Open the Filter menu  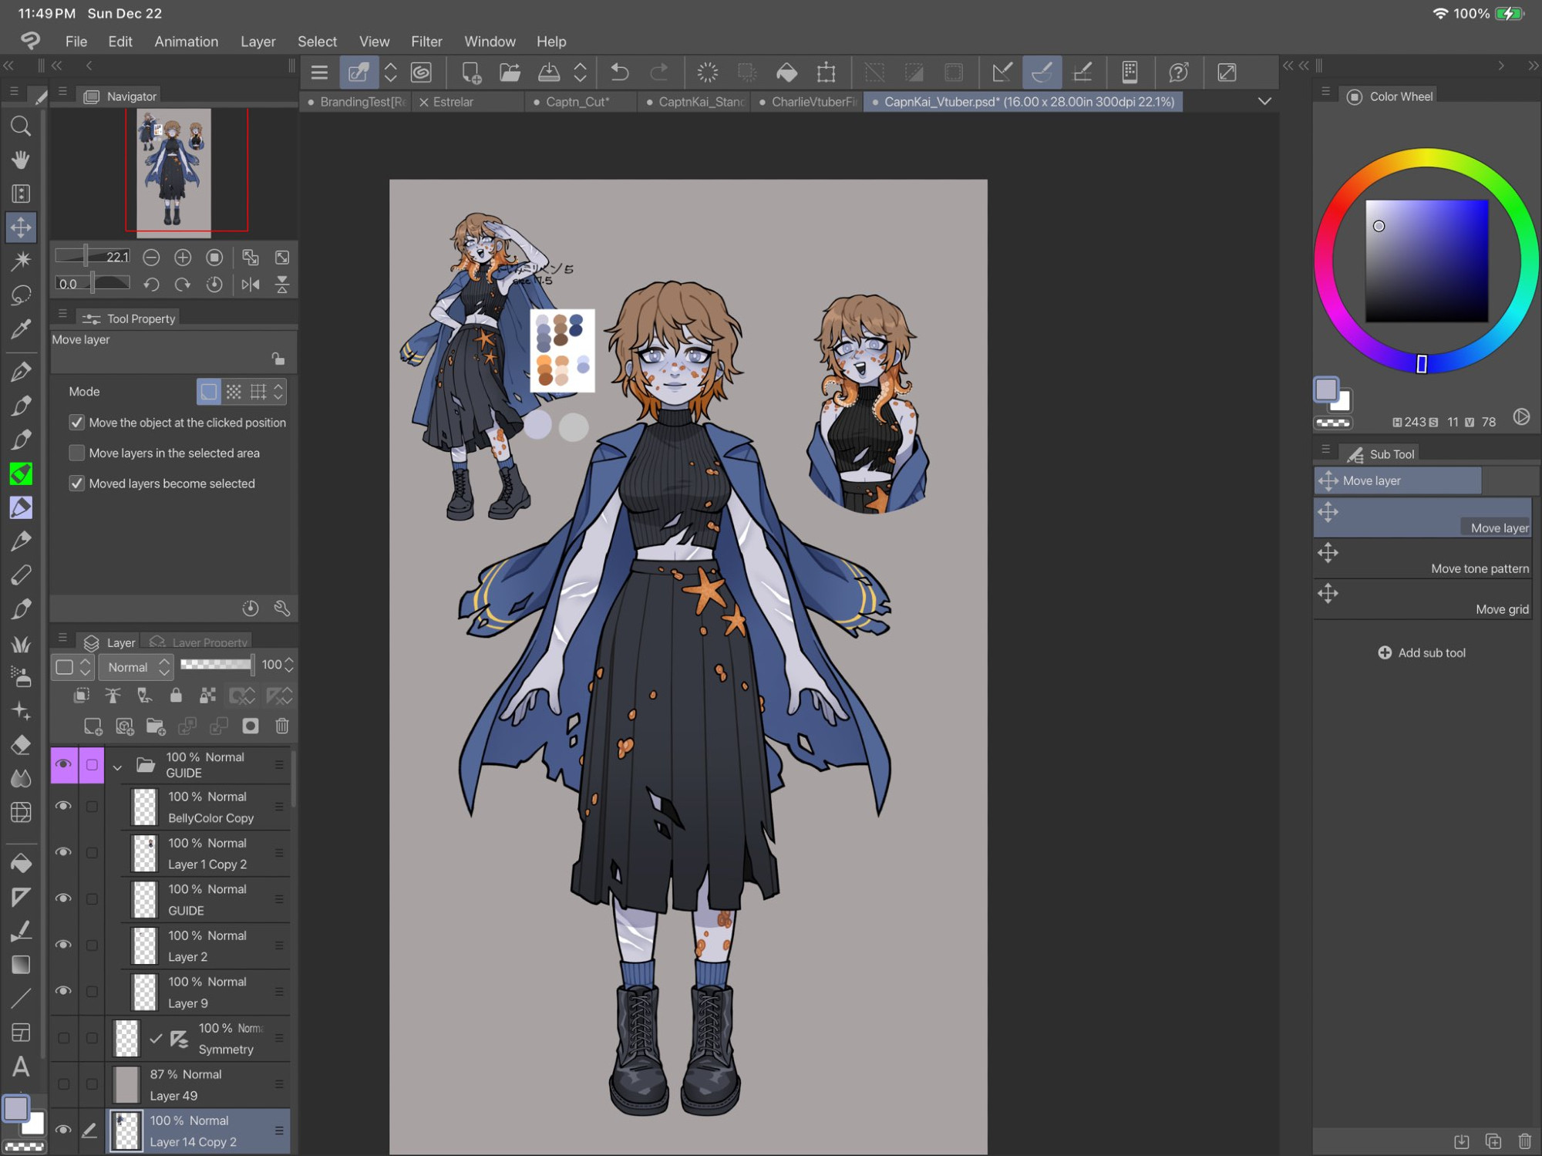click(426, 42)
